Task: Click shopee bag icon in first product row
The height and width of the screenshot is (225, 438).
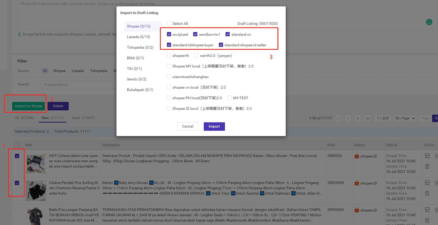Action: tap(357, 156)
